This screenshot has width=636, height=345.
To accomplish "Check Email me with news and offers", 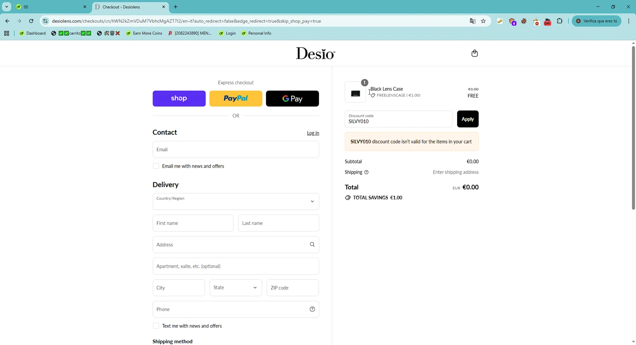I will pyautogui.click(x=156, y=166).
